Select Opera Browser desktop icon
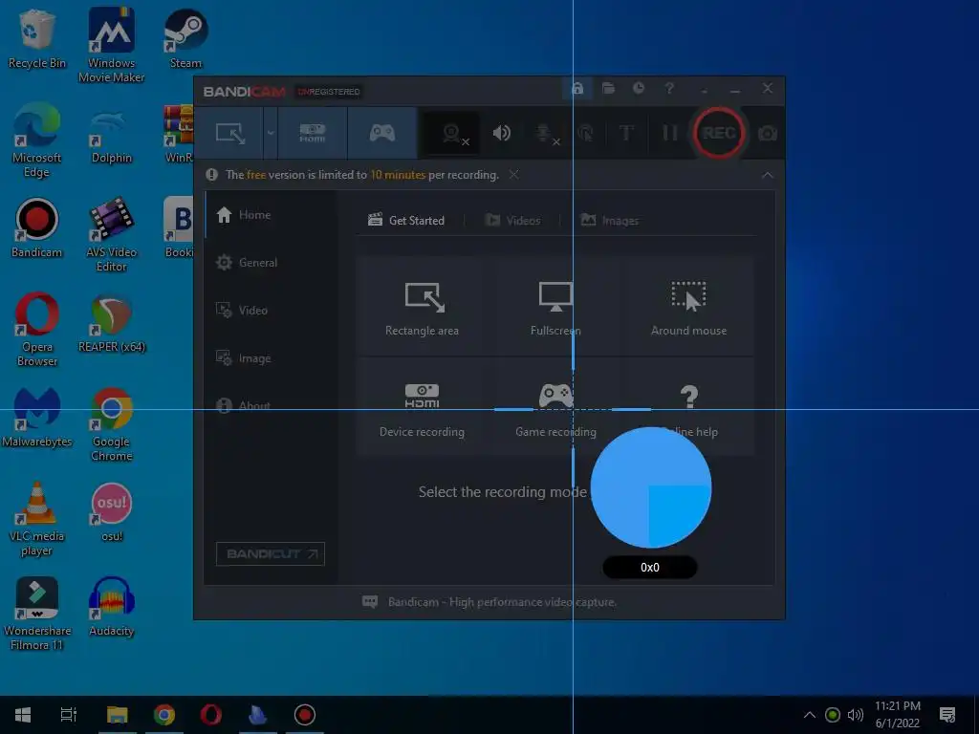Screen dimensions: 979x734 pyautogui.click(x=36, y=330)
